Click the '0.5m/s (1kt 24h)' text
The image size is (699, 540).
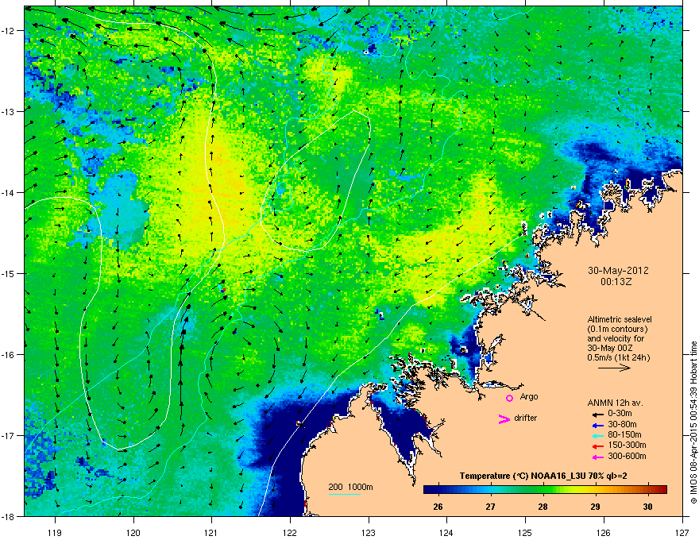618,357
